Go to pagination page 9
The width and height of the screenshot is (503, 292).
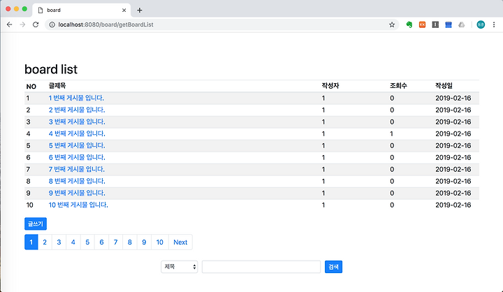click(x=144, y=242)
